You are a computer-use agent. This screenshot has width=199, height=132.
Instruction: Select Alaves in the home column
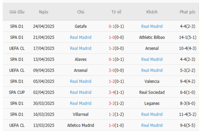coord(81,59)
